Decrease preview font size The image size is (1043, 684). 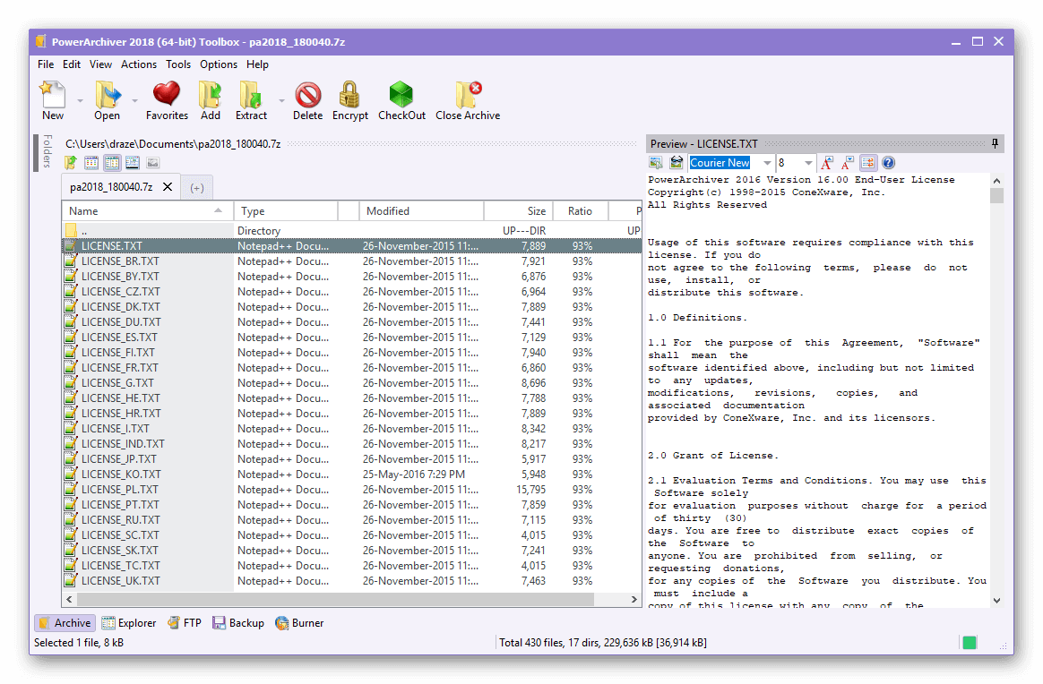coord(848,163)
